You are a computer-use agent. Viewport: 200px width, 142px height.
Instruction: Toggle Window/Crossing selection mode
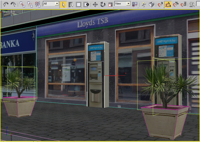(86, 5)
